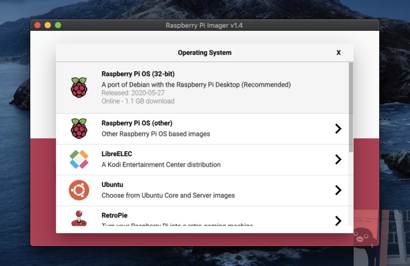
Task: Click 'Choose from Ubuntu Core and Server images'
Action: (x=168, y=195)
